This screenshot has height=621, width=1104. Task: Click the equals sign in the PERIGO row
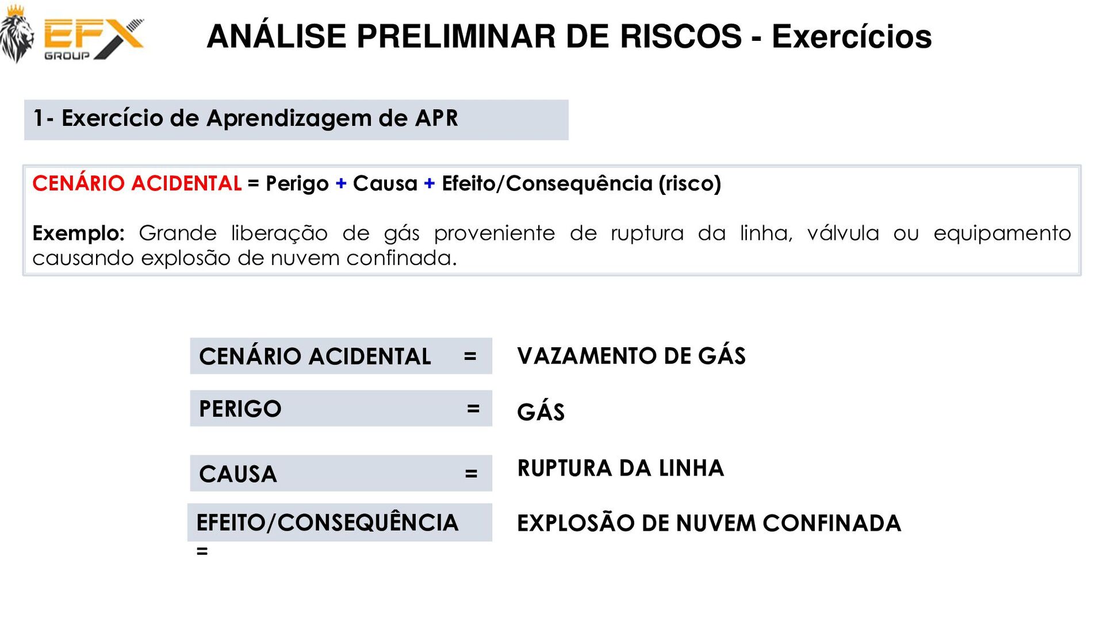click(x=473, y=409)
